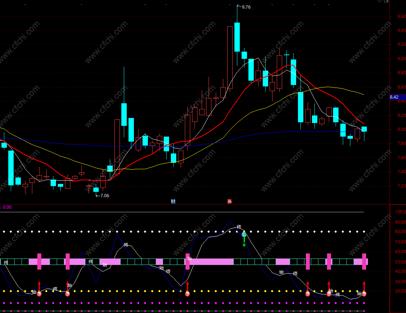The width and height of the screenshot is (406, 313).
Task: Click the magenta 0.00 indicator value
Action: [7, 207]
